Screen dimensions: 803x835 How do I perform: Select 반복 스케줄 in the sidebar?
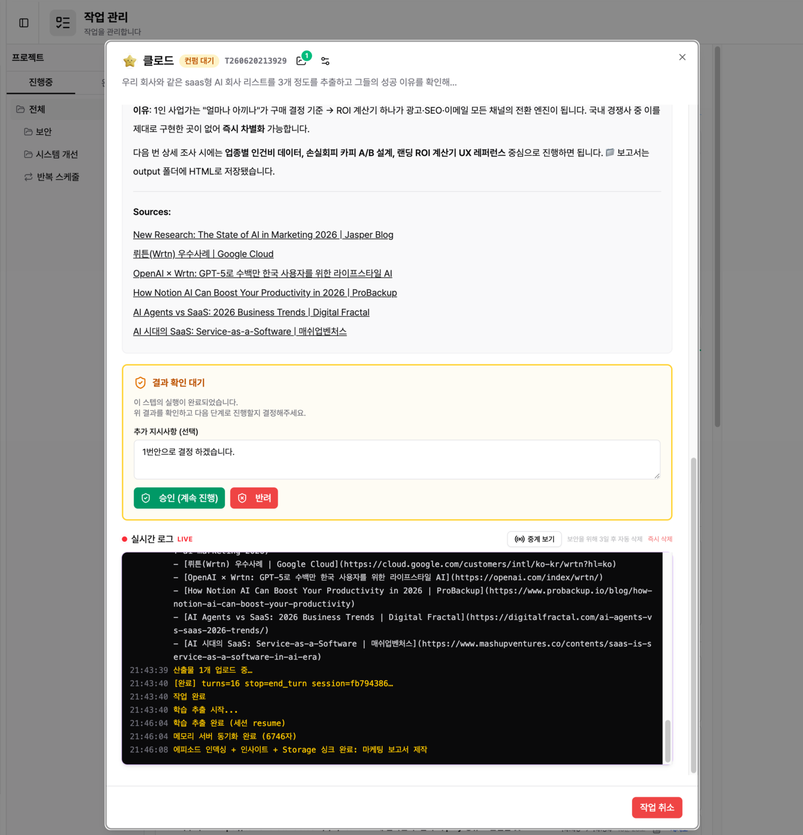(x=58, y=177)
